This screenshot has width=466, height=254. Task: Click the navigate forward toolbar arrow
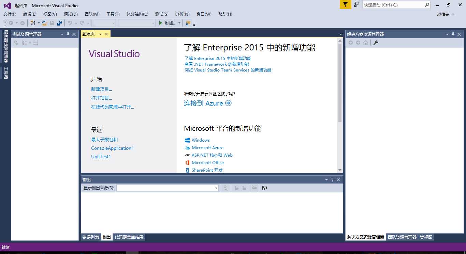click(x=23, y=23)
